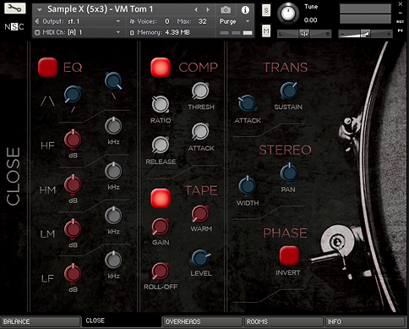This screenshot has height=329, width=409.
Task: Switch to the CLOSE tab
Action: pos(122,321)
